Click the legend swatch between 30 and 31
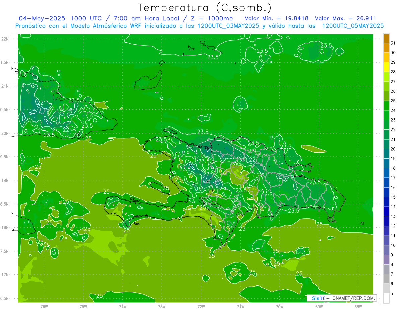This screenshot has height=311, width=402. point(386,48)
